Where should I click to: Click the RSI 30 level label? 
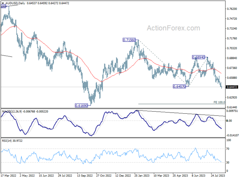coord(227,163)
